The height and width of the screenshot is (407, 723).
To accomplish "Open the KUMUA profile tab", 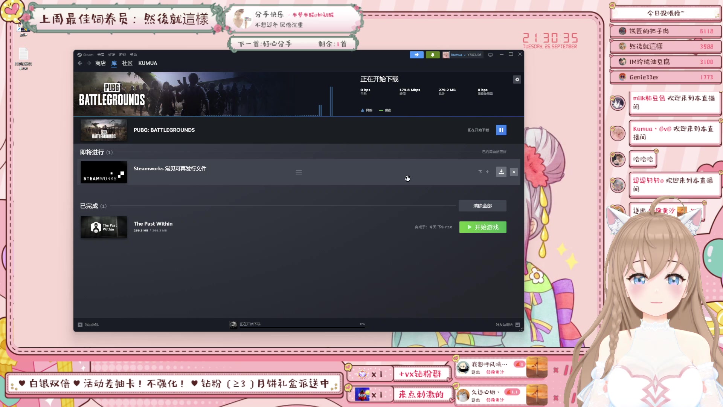I will click(x=148, y=63).
